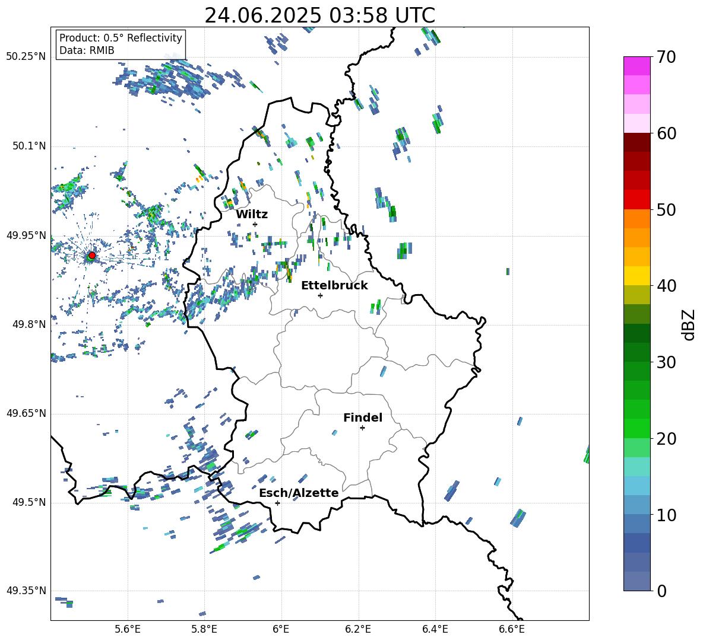Click the Wiltz station cross marker
Viewport: 703px width, 641px height.
coord(255,224)
